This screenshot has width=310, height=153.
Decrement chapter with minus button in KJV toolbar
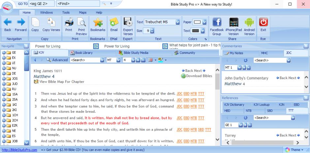point(143,60)
